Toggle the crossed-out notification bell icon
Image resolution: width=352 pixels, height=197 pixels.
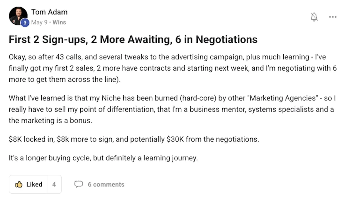(314, 17)
